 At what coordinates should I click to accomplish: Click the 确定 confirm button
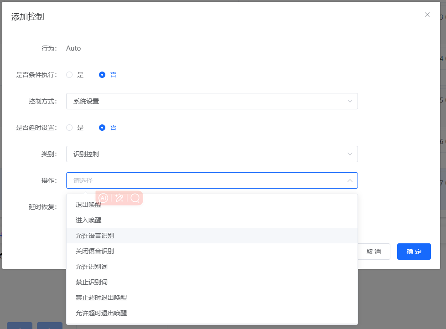pos(414,251)
